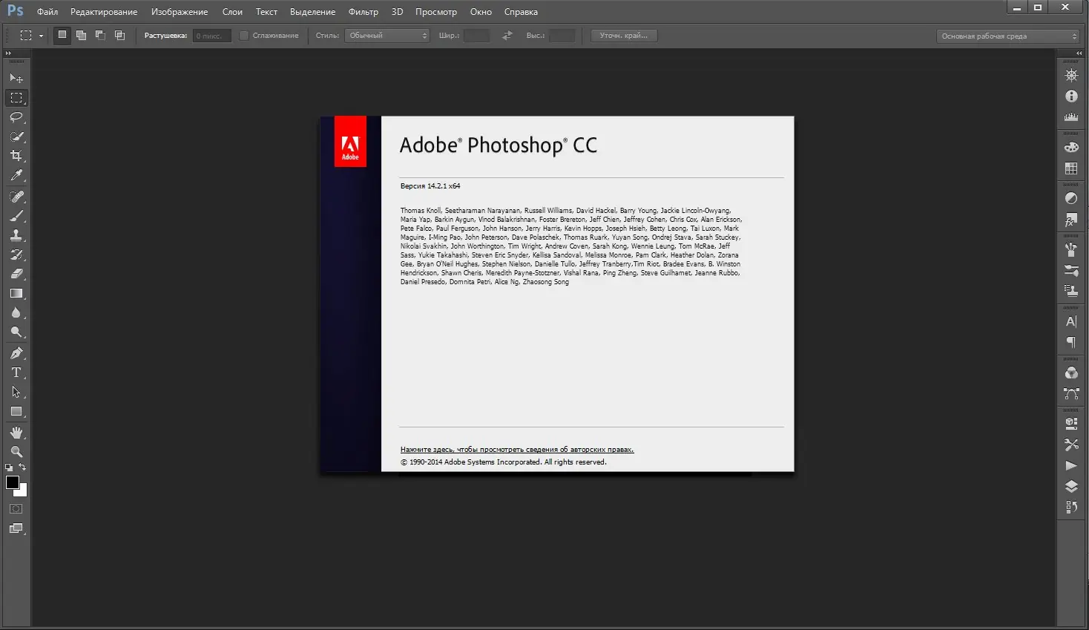This screenshot has width=1089, height=630.
Task: Swap foreground and background colors
Action: tap(22, 467)
